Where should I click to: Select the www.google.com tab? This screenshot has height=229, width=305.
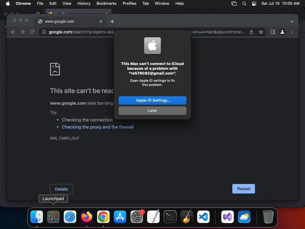(70, 21)
